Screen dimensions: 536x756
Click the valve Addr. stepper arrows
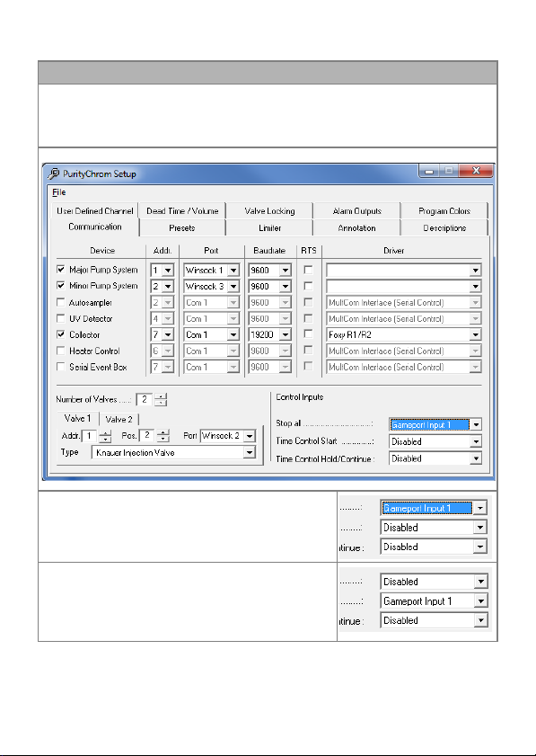coord(105,436)
